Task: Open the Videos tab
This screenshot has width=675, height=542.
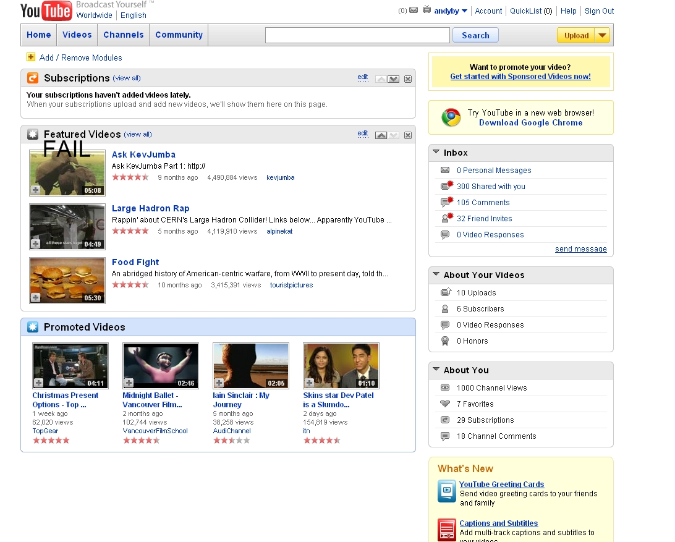Action: tap(77, 35)
